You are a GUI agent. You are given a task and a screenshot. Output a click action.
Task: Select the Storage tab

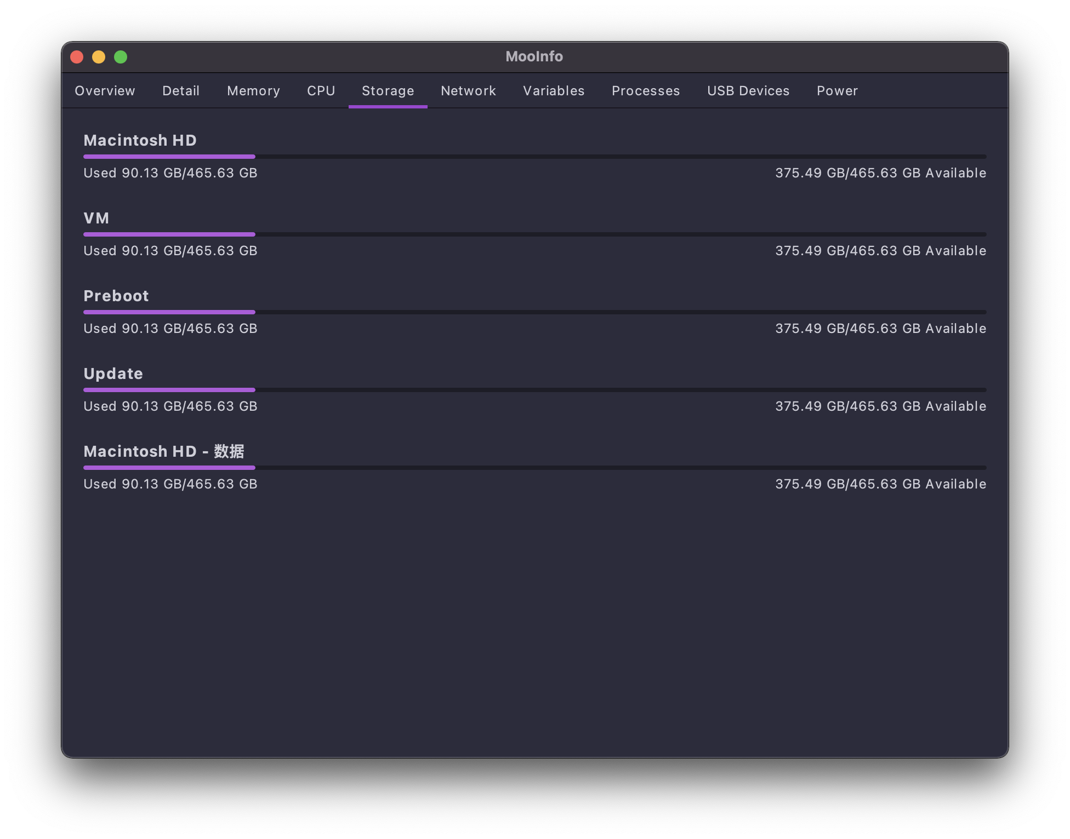(388, 90)
